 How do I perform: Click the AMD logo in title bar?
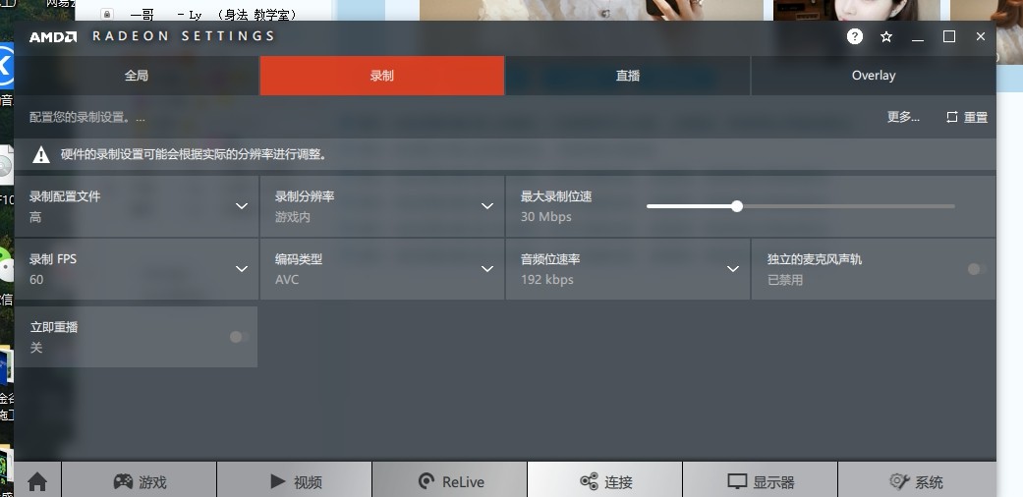tap(53, 36)
